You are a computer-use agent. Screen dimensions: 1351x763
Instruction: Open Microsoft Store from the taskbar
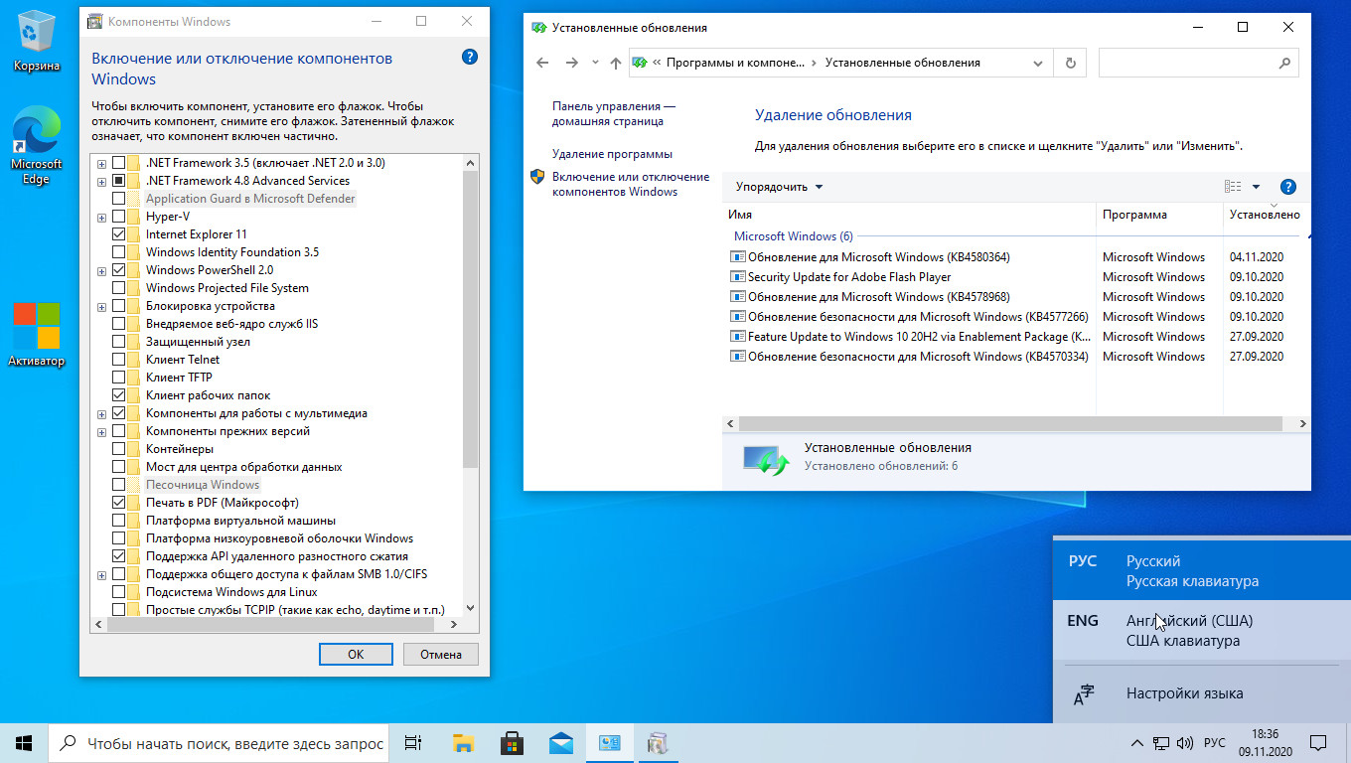pos(512,742)
